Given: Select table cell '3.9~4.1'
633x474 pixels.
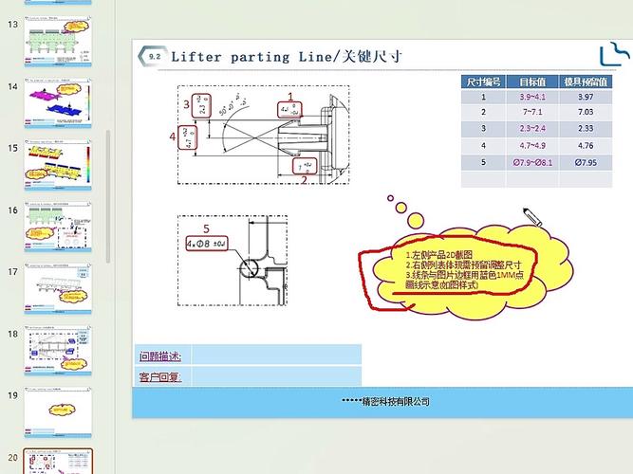Looking at the screenshot, I should point(532,97).
